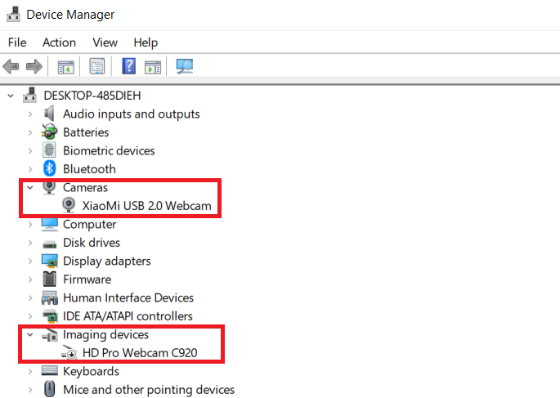Click the Show/Hide Action Pane icon

point(152,66)
